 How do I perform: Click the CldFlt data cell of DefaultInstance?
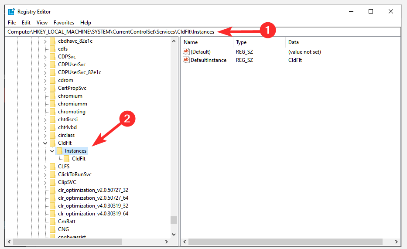(295, 60)
